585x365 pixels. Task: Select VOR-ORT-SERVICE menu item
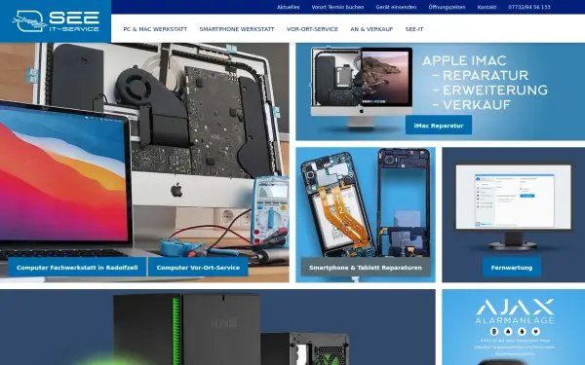[x=312, y=29]
